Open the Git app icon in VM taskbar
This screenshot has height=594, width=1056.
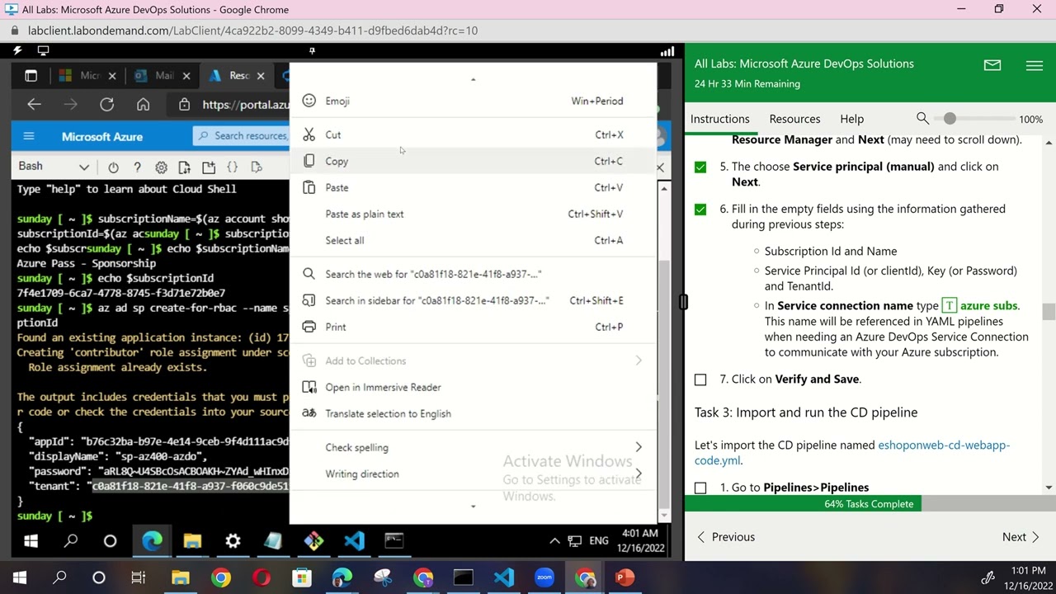pyautogui.click(x=313, y=541)
